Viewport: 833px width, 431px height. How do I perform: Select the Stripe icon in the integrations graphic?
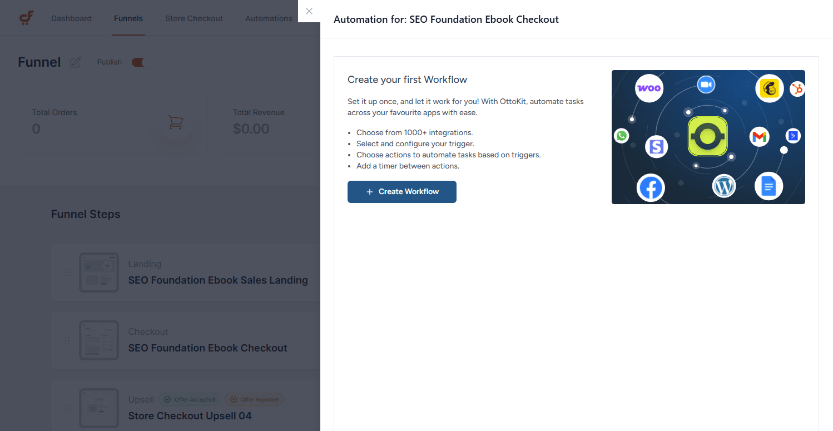[x=656, y=147]
